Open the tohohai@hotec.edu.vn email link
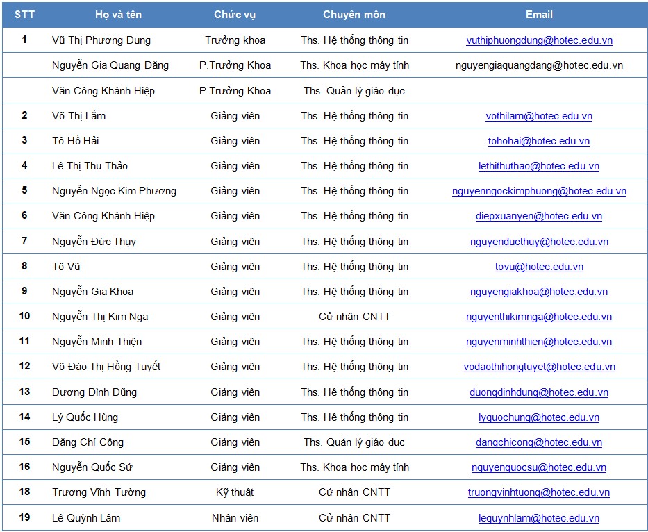Screen dimensions: 648x532 click(x=539, y=141)
